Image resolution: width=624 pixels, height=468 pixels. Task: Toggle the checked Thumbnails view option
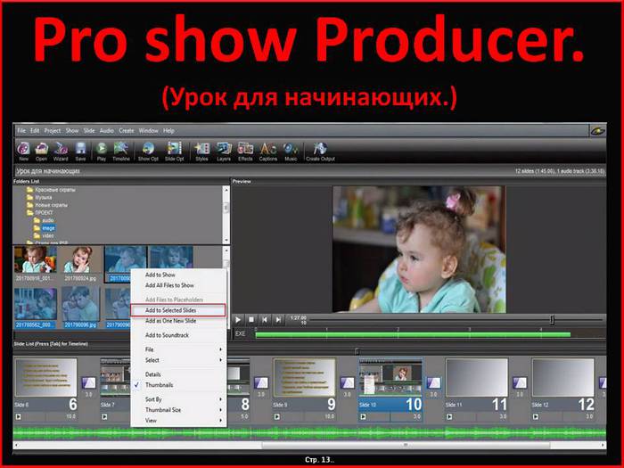(x=178, y=385)
